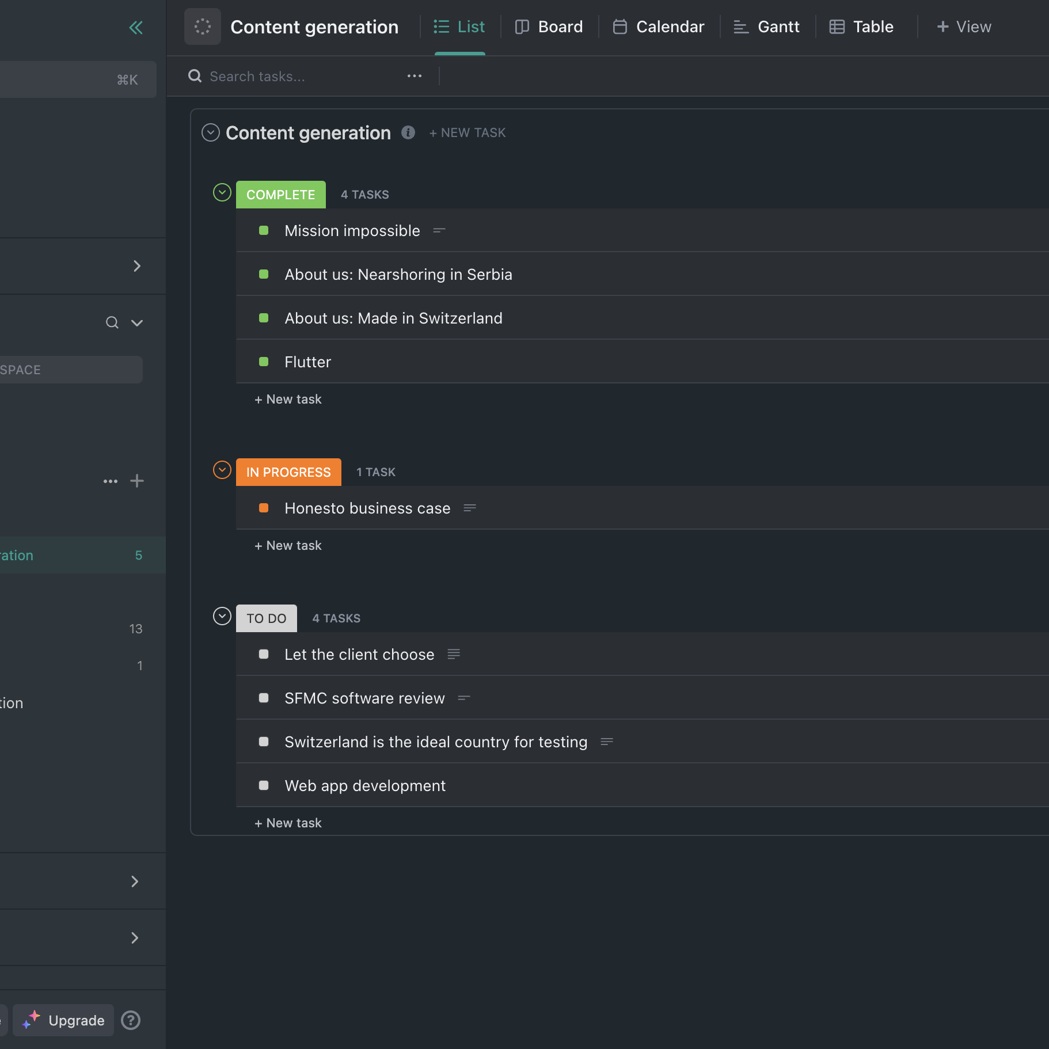Click the status square of SFMC software review
Viewport: 1049px width, 1049px height.
pos(264,698)
